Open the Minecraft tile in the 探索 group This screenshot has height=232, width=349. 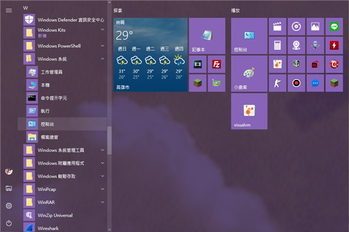197,83
